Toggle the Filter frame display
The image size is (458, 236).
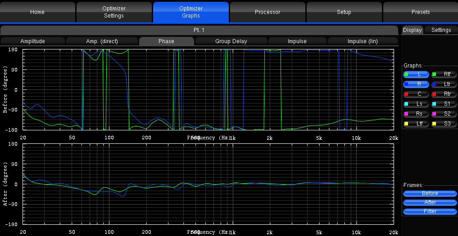[430, 211]
